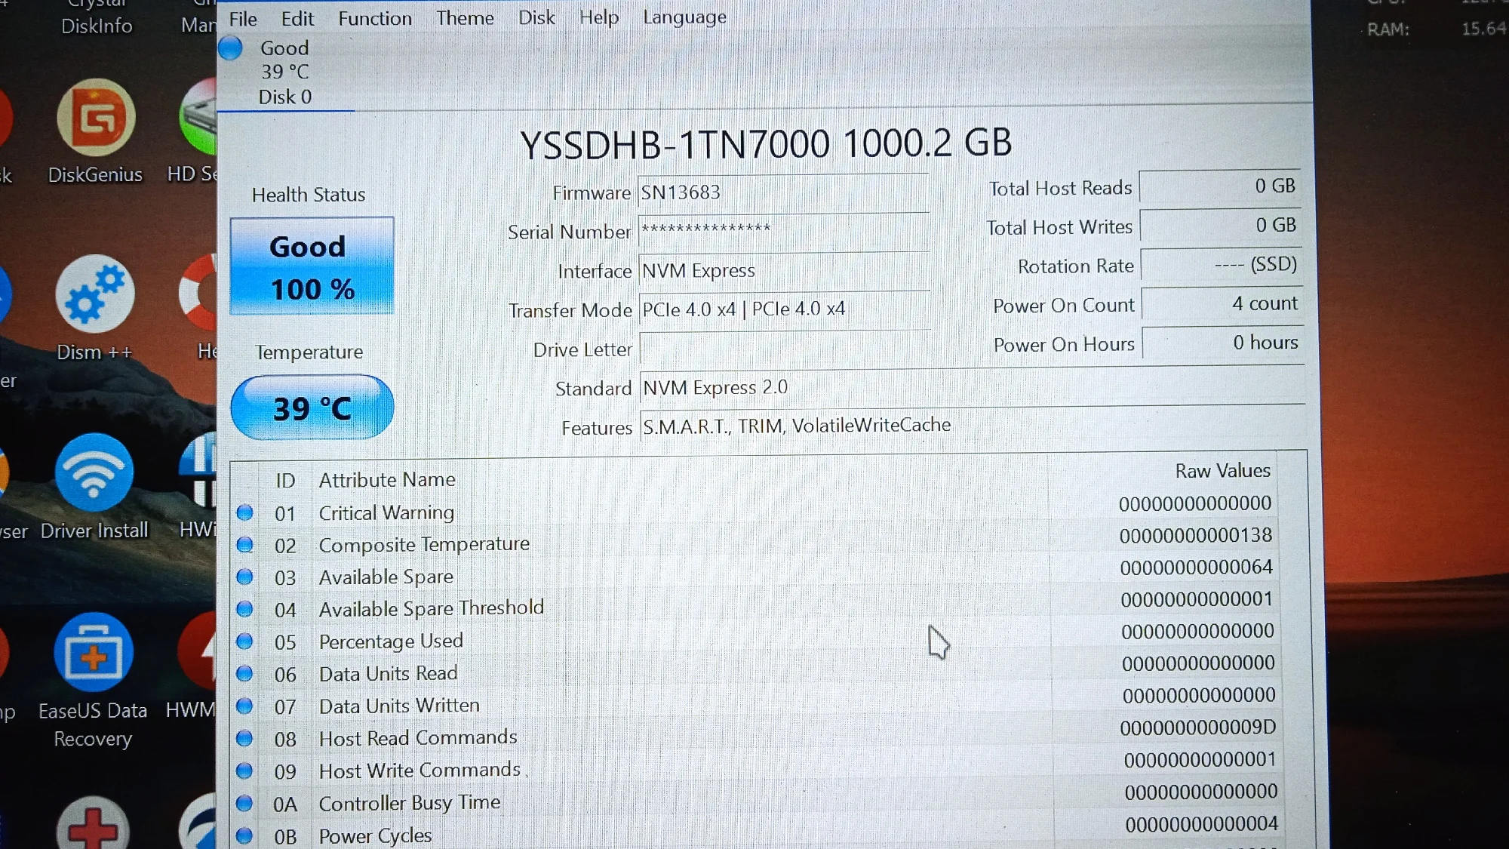The width and height of the screenshot is (1509, 849).
Task: Open DiskGenius desktop icon
Action: pos(96,119)
